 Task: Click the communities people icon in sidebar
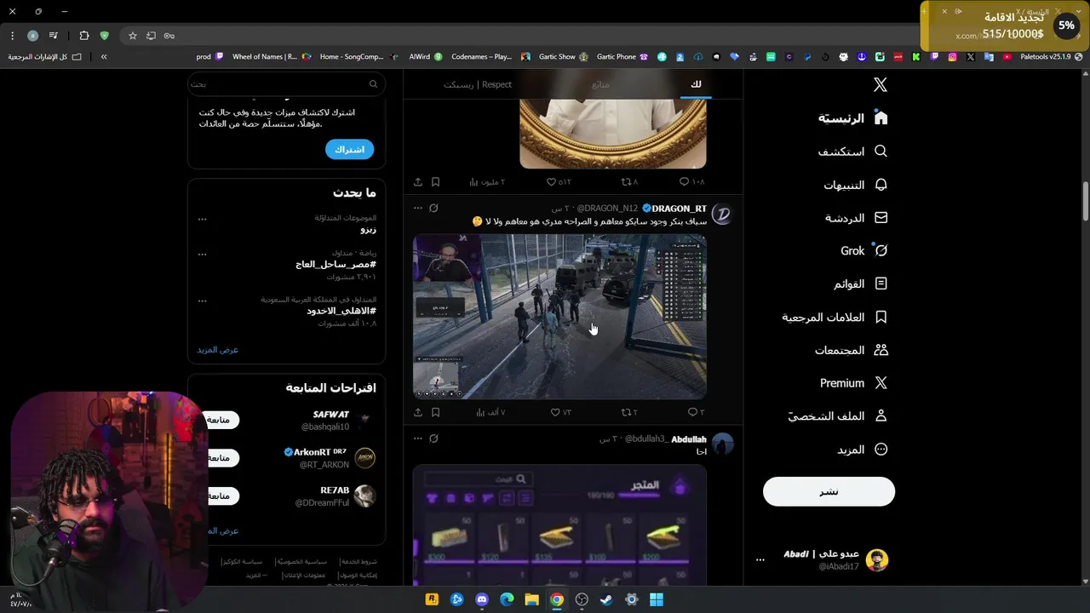click(x=881, y=350)
